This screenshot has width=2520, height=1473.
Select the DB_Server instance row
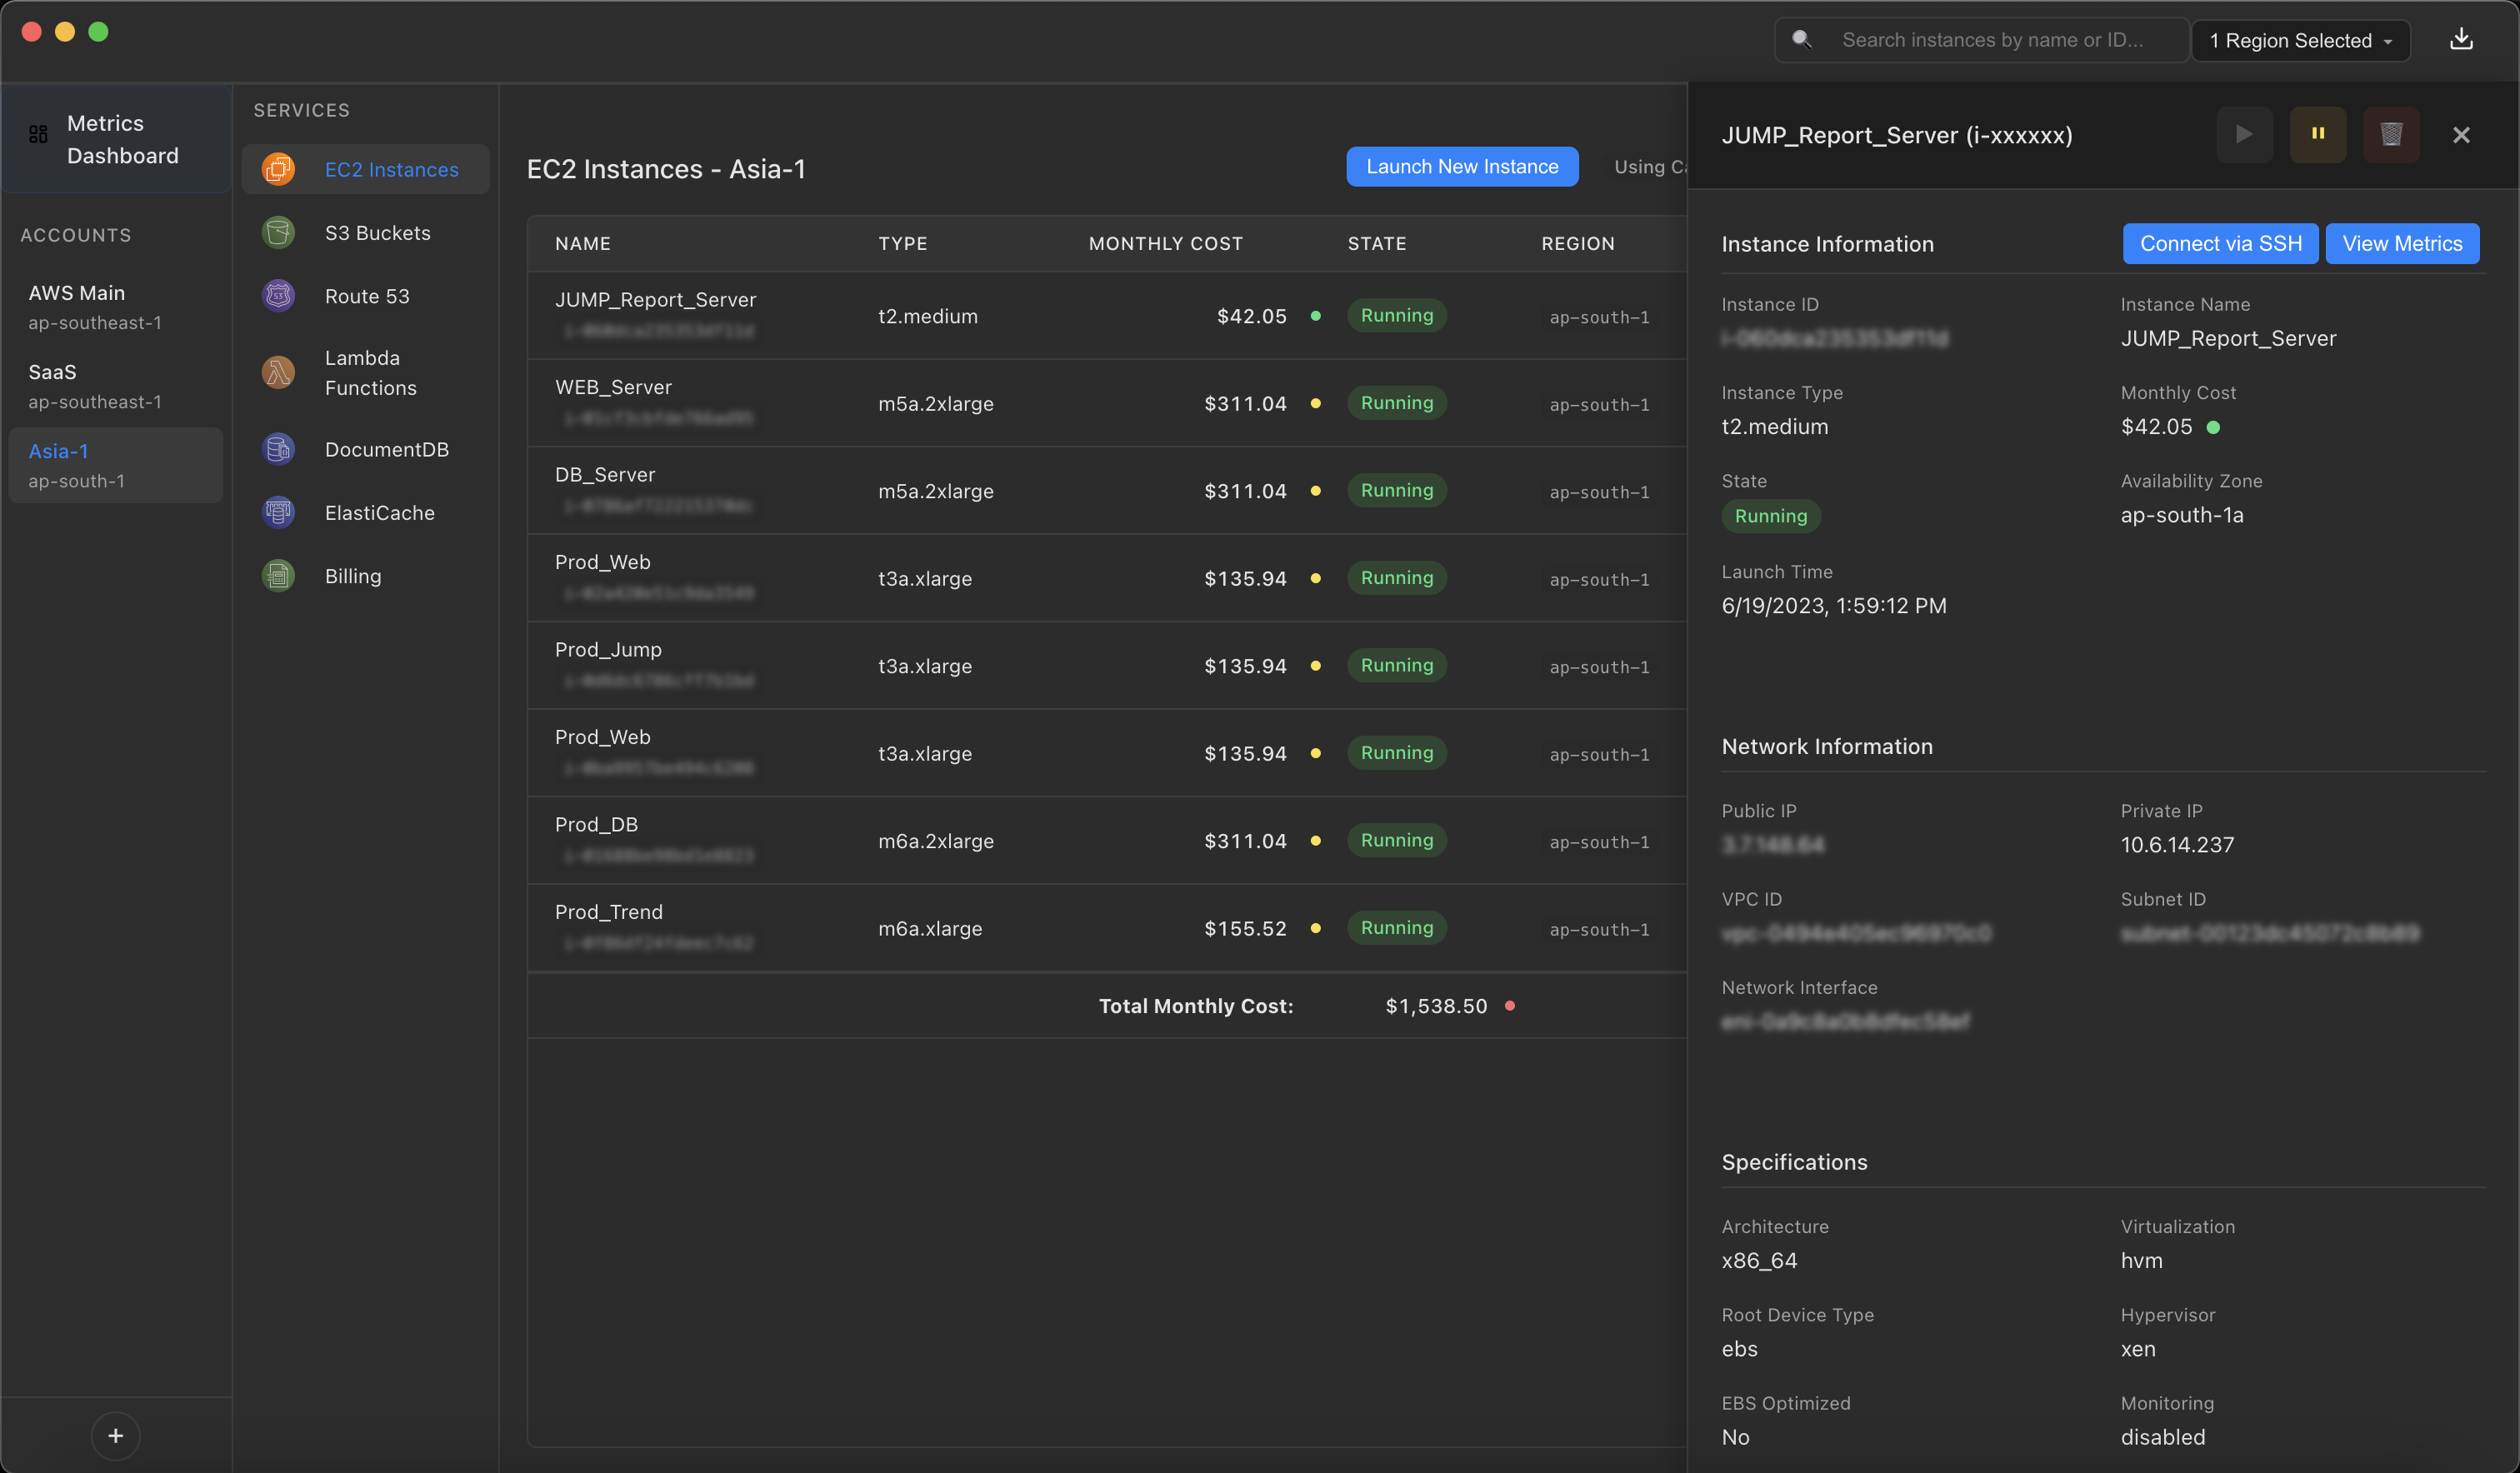click(x=1107, y=490)
